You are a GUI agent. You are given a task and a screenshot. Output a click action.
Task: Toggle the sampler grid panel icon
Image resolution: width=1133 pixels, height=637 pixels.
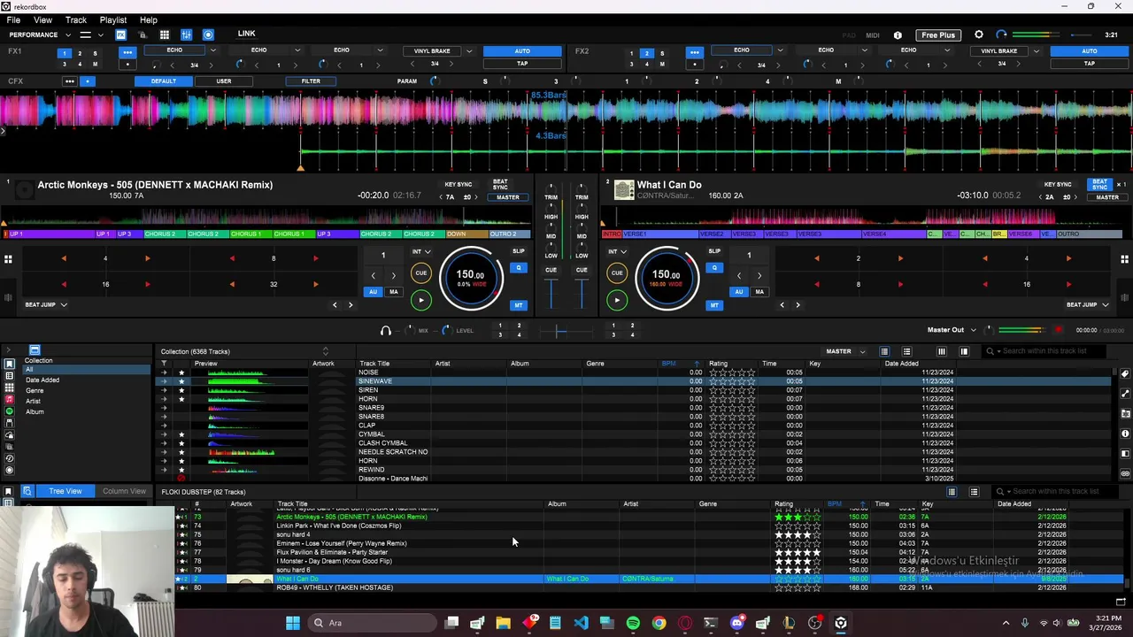(164, 35)
